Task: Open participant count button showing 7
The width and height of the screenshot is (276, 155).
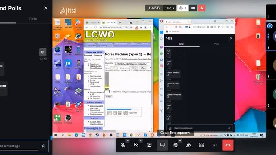Action: point(183,8)
